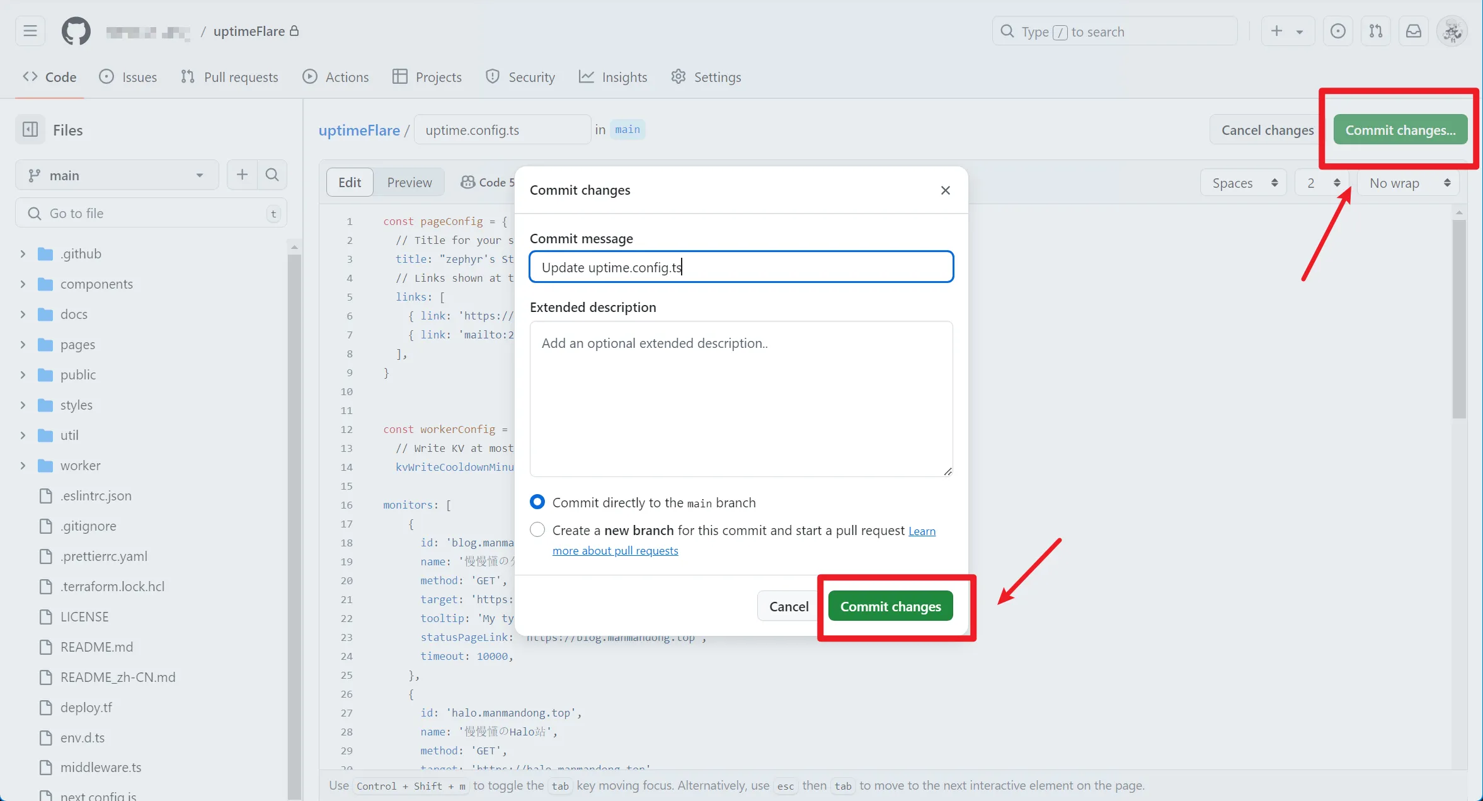This screenshot has width=1483, height=801.
Task: Open the issues circle header icon
Action: pos(1337,32)
